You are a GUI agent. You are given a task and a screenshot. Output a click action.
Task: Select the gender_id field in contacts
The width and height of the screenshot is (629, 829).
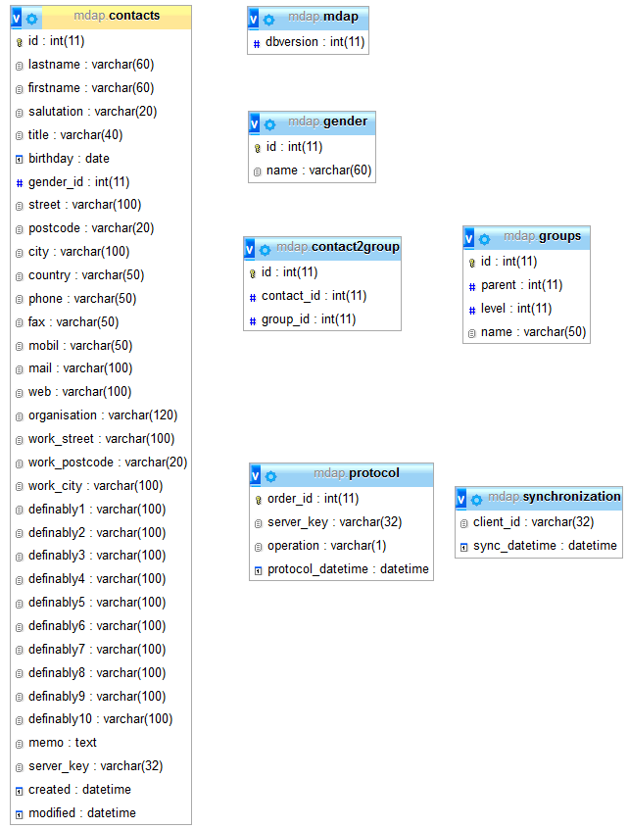click(78, 182)
